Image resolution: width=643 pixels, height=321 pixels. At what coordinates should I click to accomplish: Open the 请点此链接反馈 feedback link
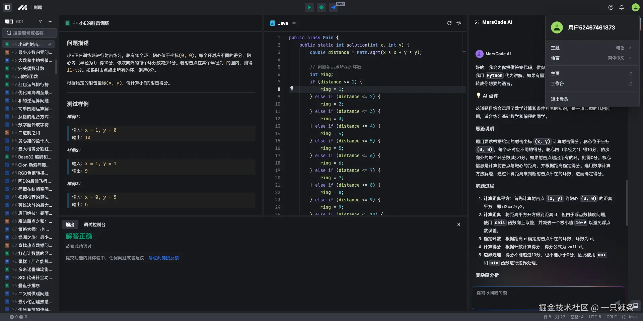[163, 258]
